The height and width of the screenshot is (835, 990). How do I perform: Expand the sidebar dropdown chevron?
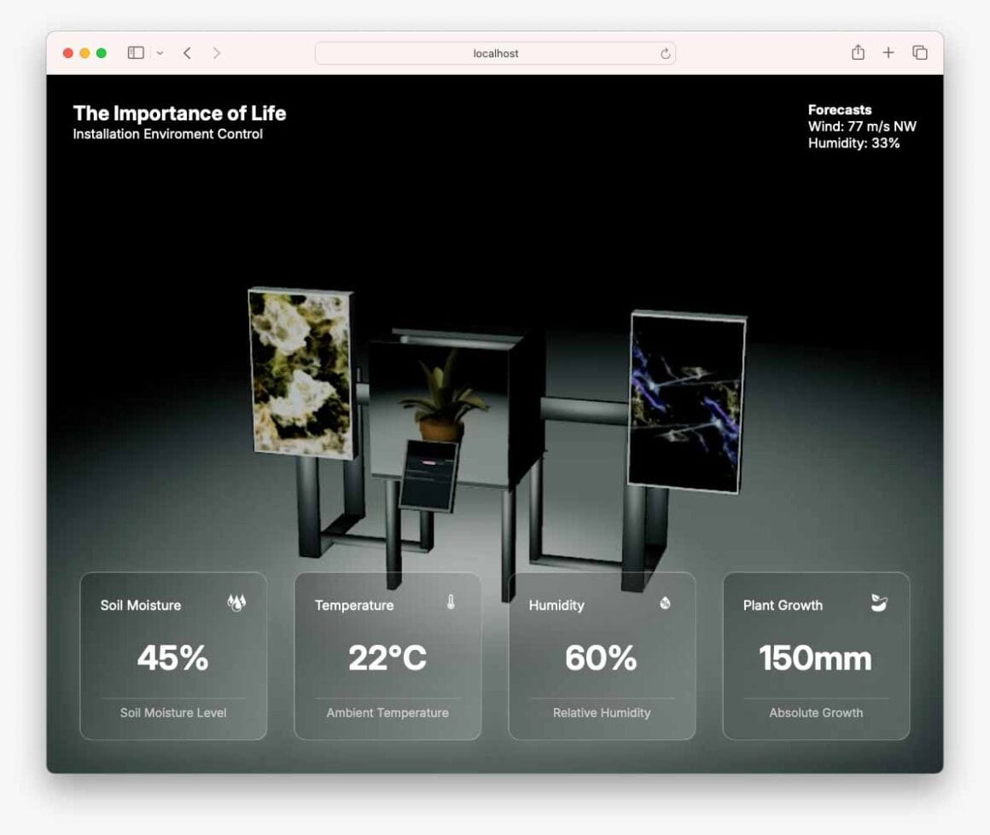pyautogui.click(x=160, y=54)
